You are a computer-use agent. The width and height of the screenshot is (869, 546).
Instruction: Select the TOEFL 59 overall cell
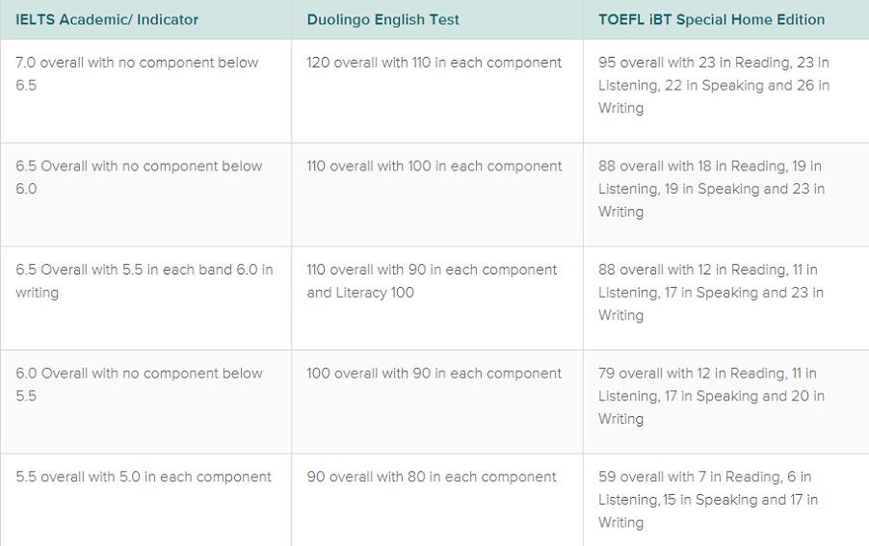coord(708,500)
